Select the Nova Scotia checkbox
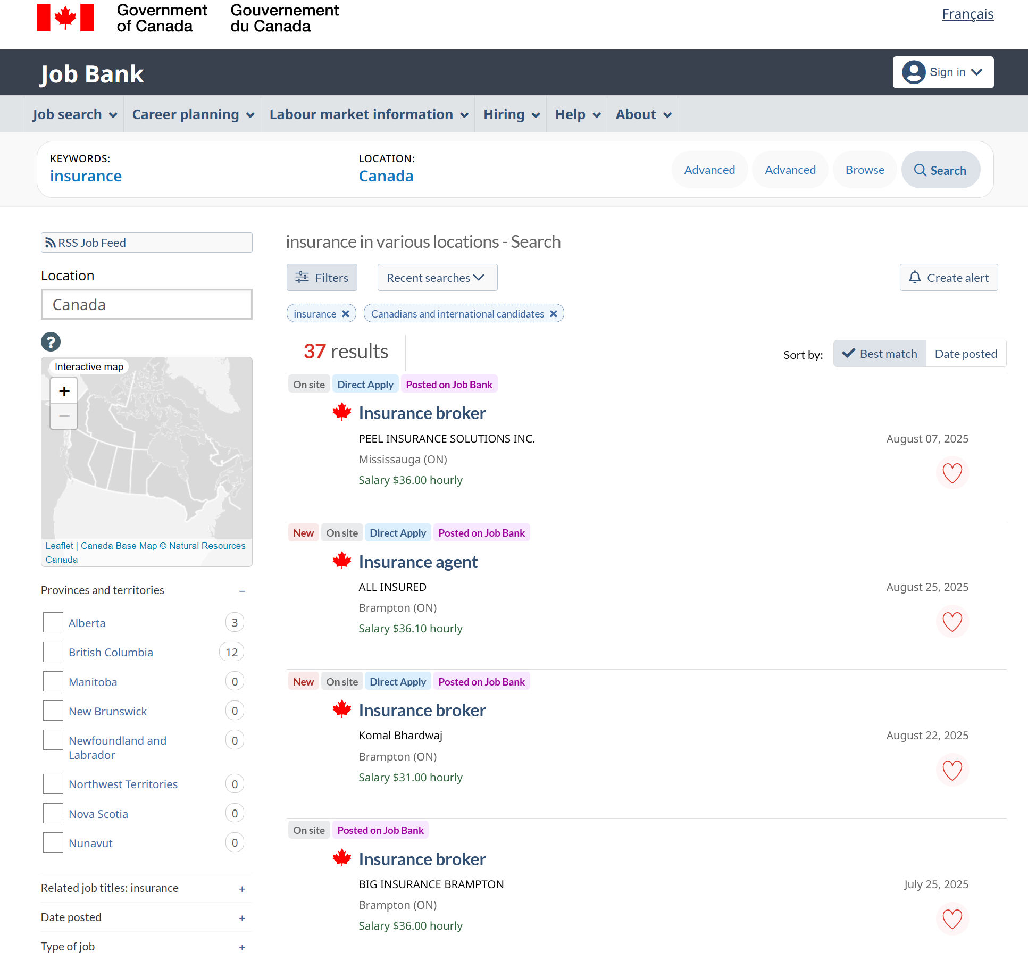Screen dimensions: 1028x960 tap(53, 814)
